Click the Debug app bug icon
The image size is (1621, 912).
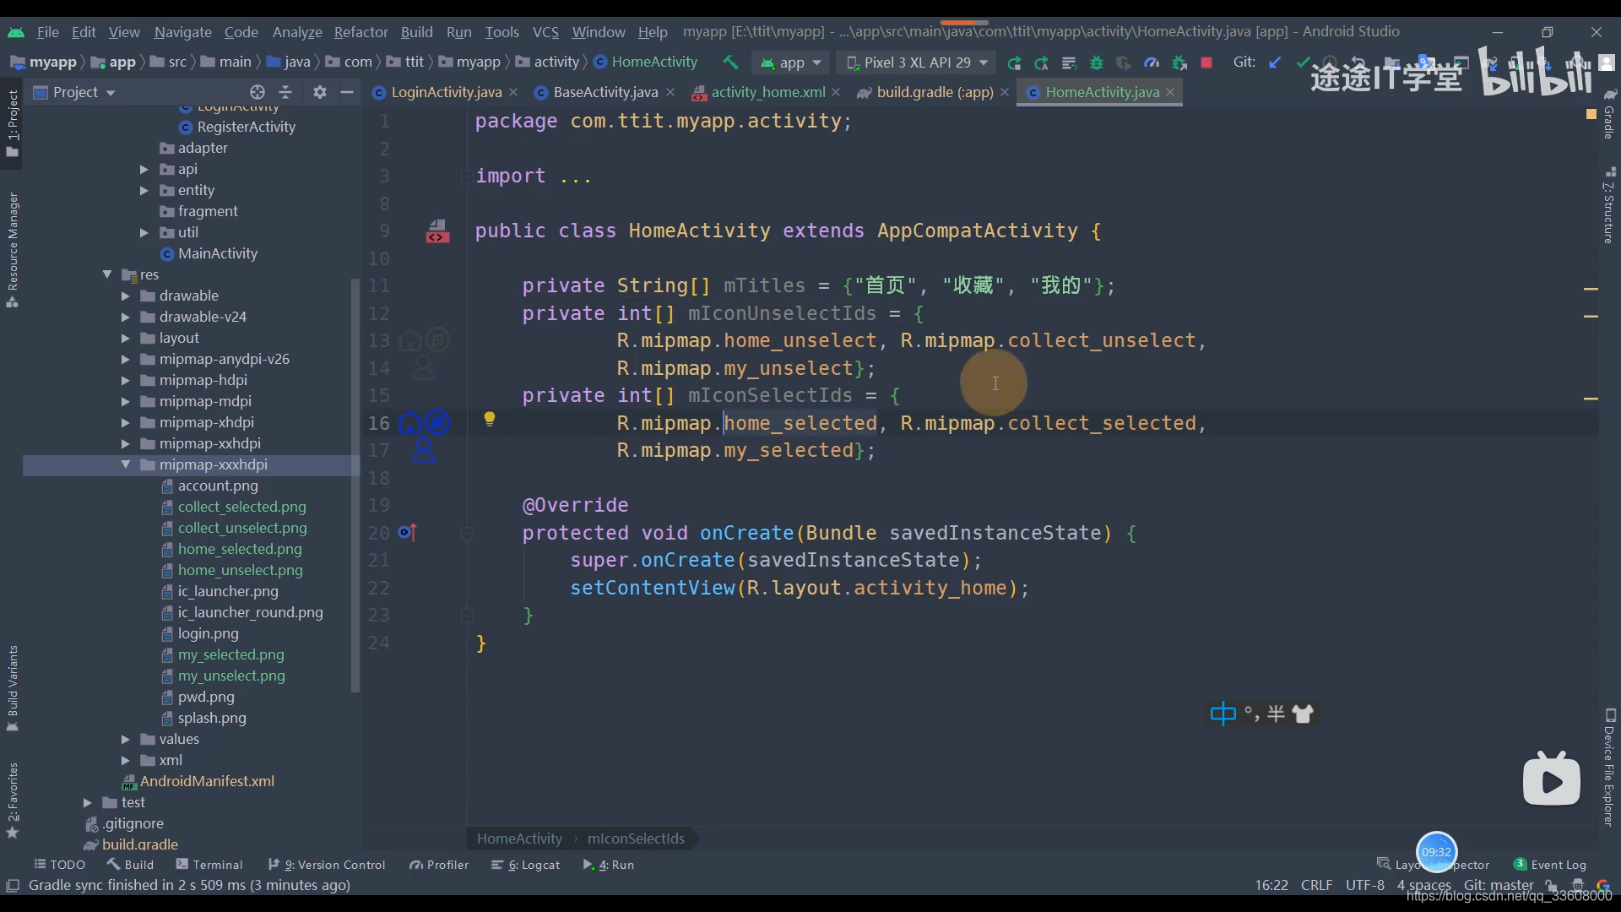click(1097, 62)
